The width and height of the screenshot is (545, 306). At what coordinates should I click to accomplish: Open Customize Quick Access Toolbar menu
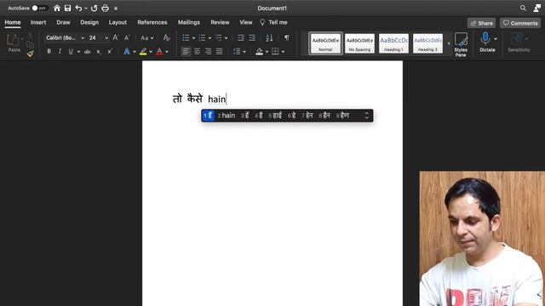[116, 8]
